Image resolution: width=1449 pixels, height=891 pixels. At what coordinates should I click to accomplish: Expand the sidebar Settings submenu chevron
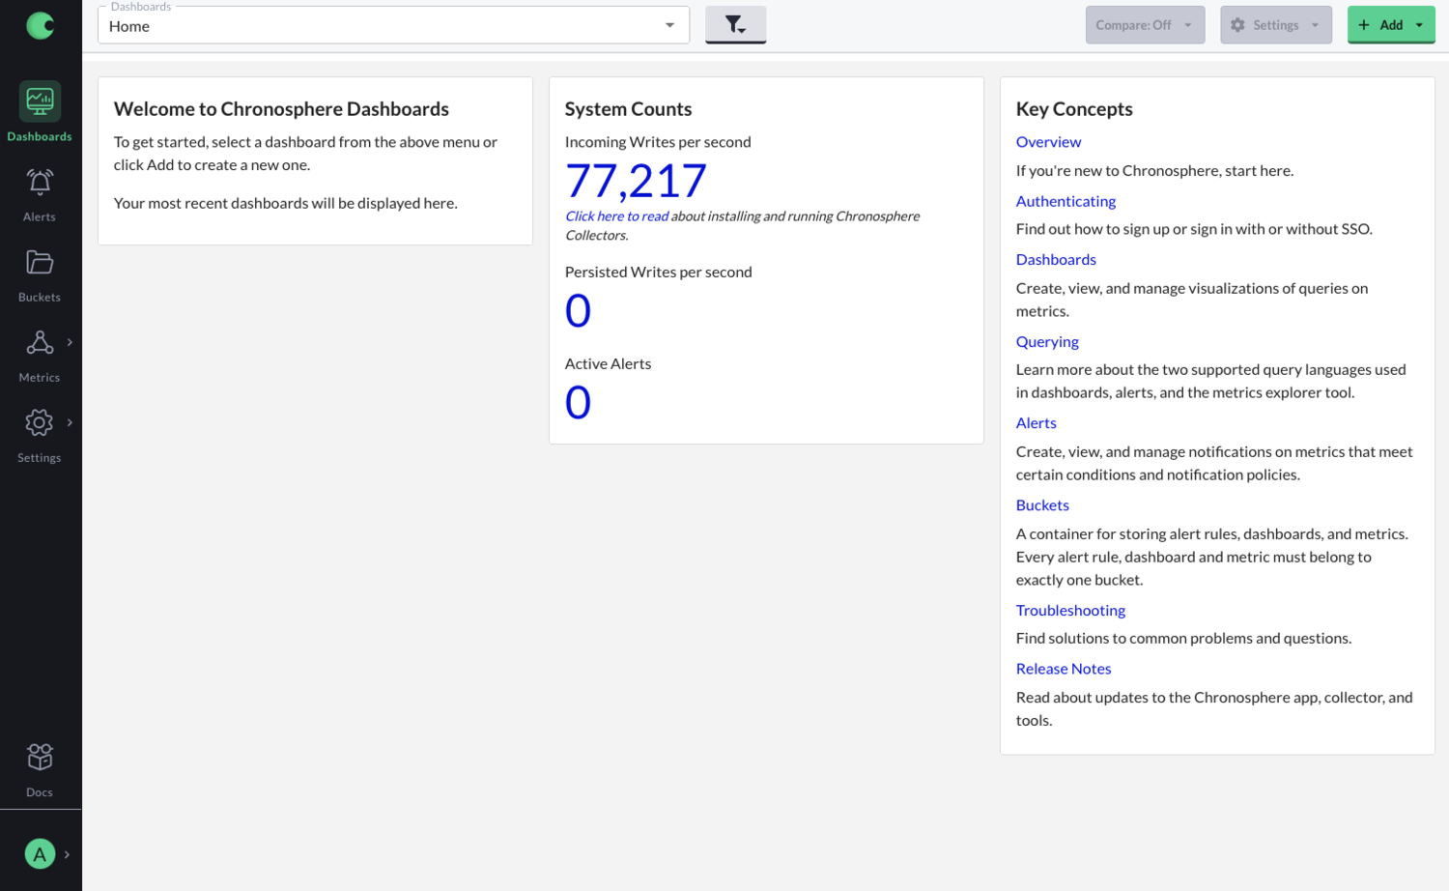pyautogui.click(x=70, y=422)
